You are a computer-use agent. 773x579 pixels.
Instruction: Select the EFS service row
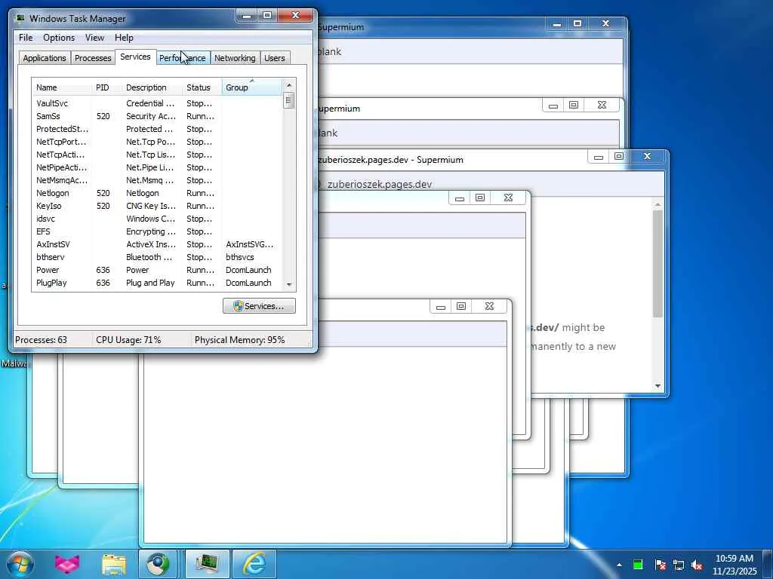point(157,231)
